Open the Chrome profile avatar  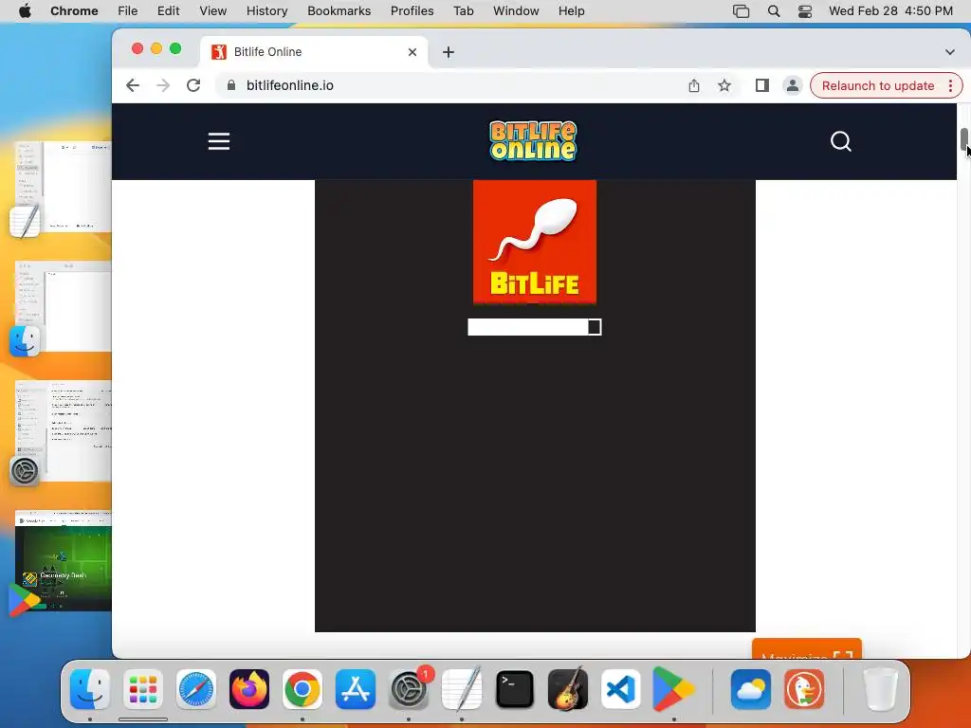coord(792,85)
